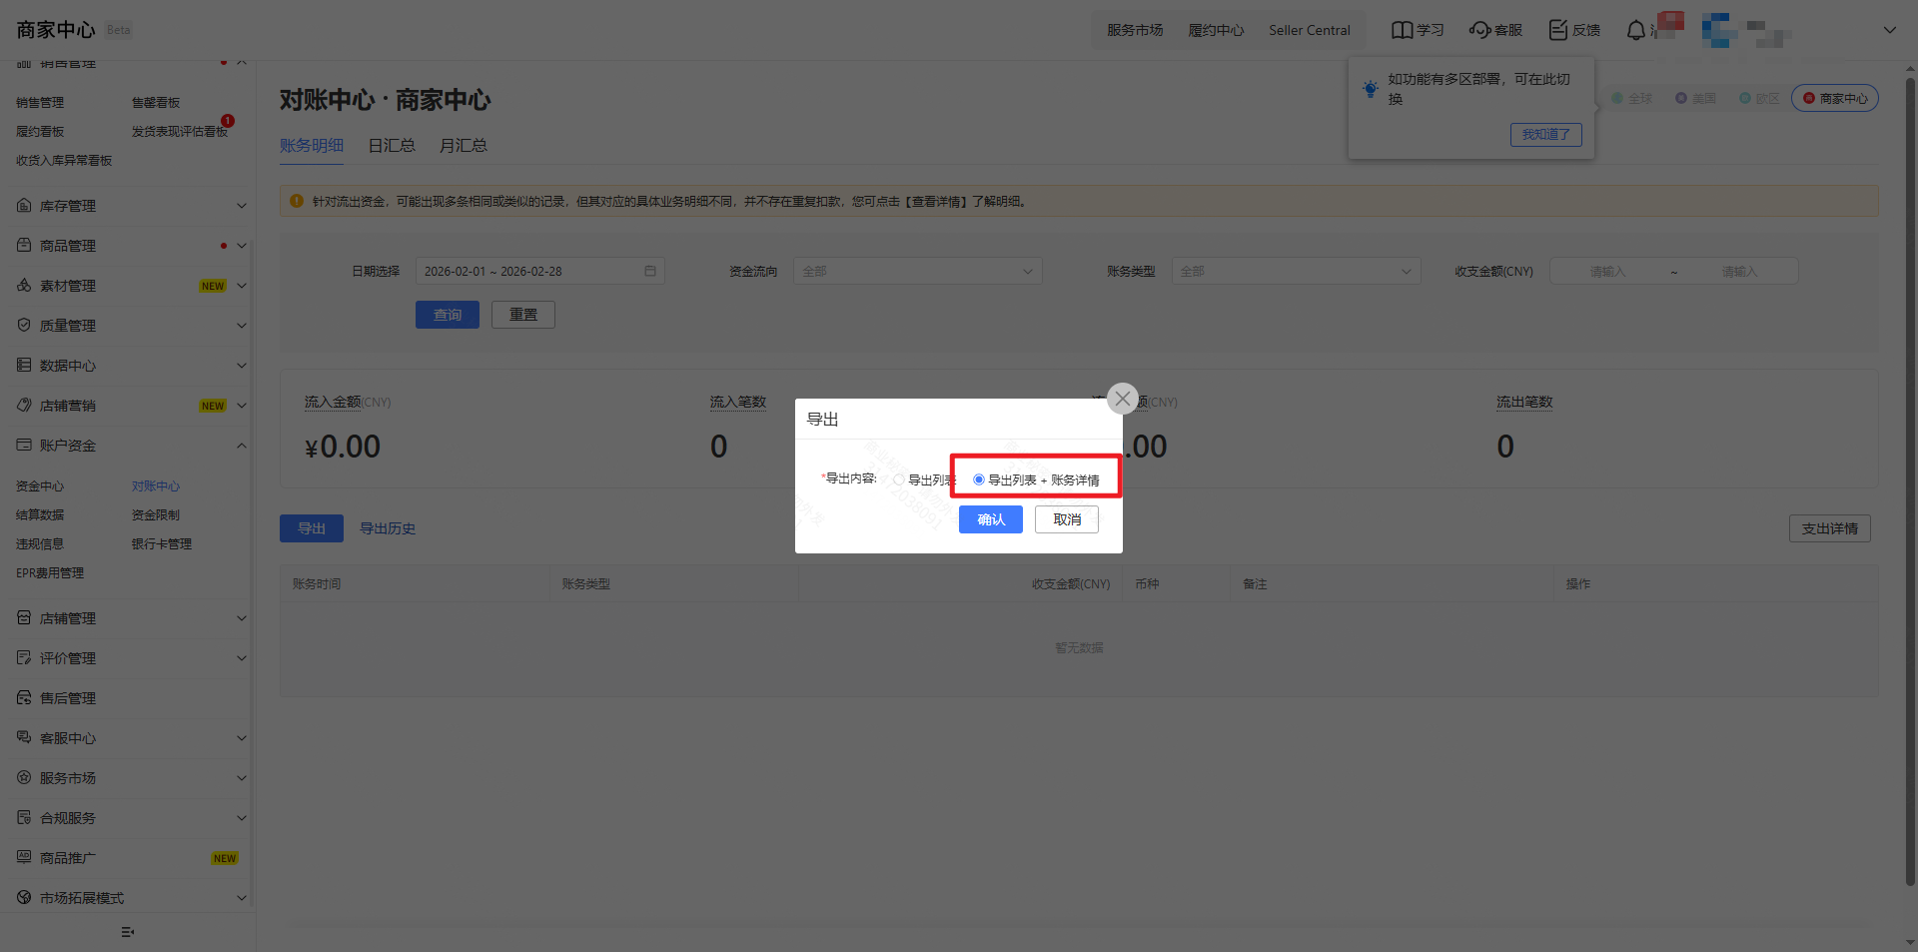
Task: Collapse sidebar using bottom menu icon
Action: (x=127, y=932)
